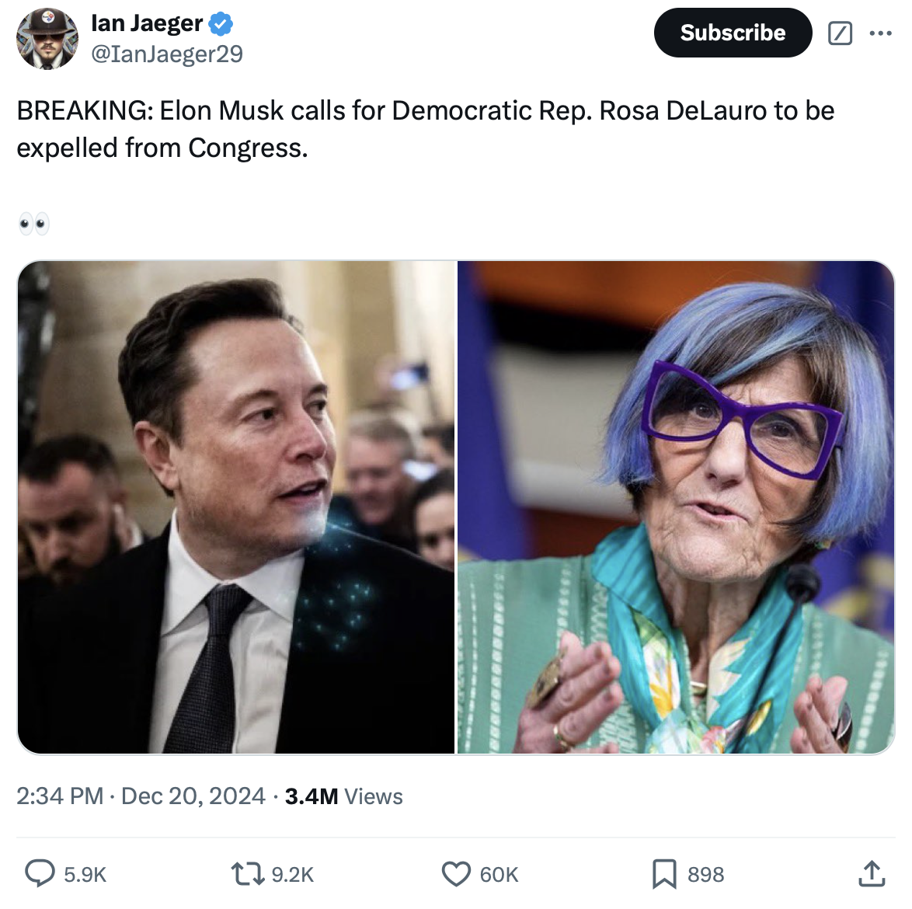Open the @IanJaeger29 handle link
912x909 pixels.
(167, 54)
